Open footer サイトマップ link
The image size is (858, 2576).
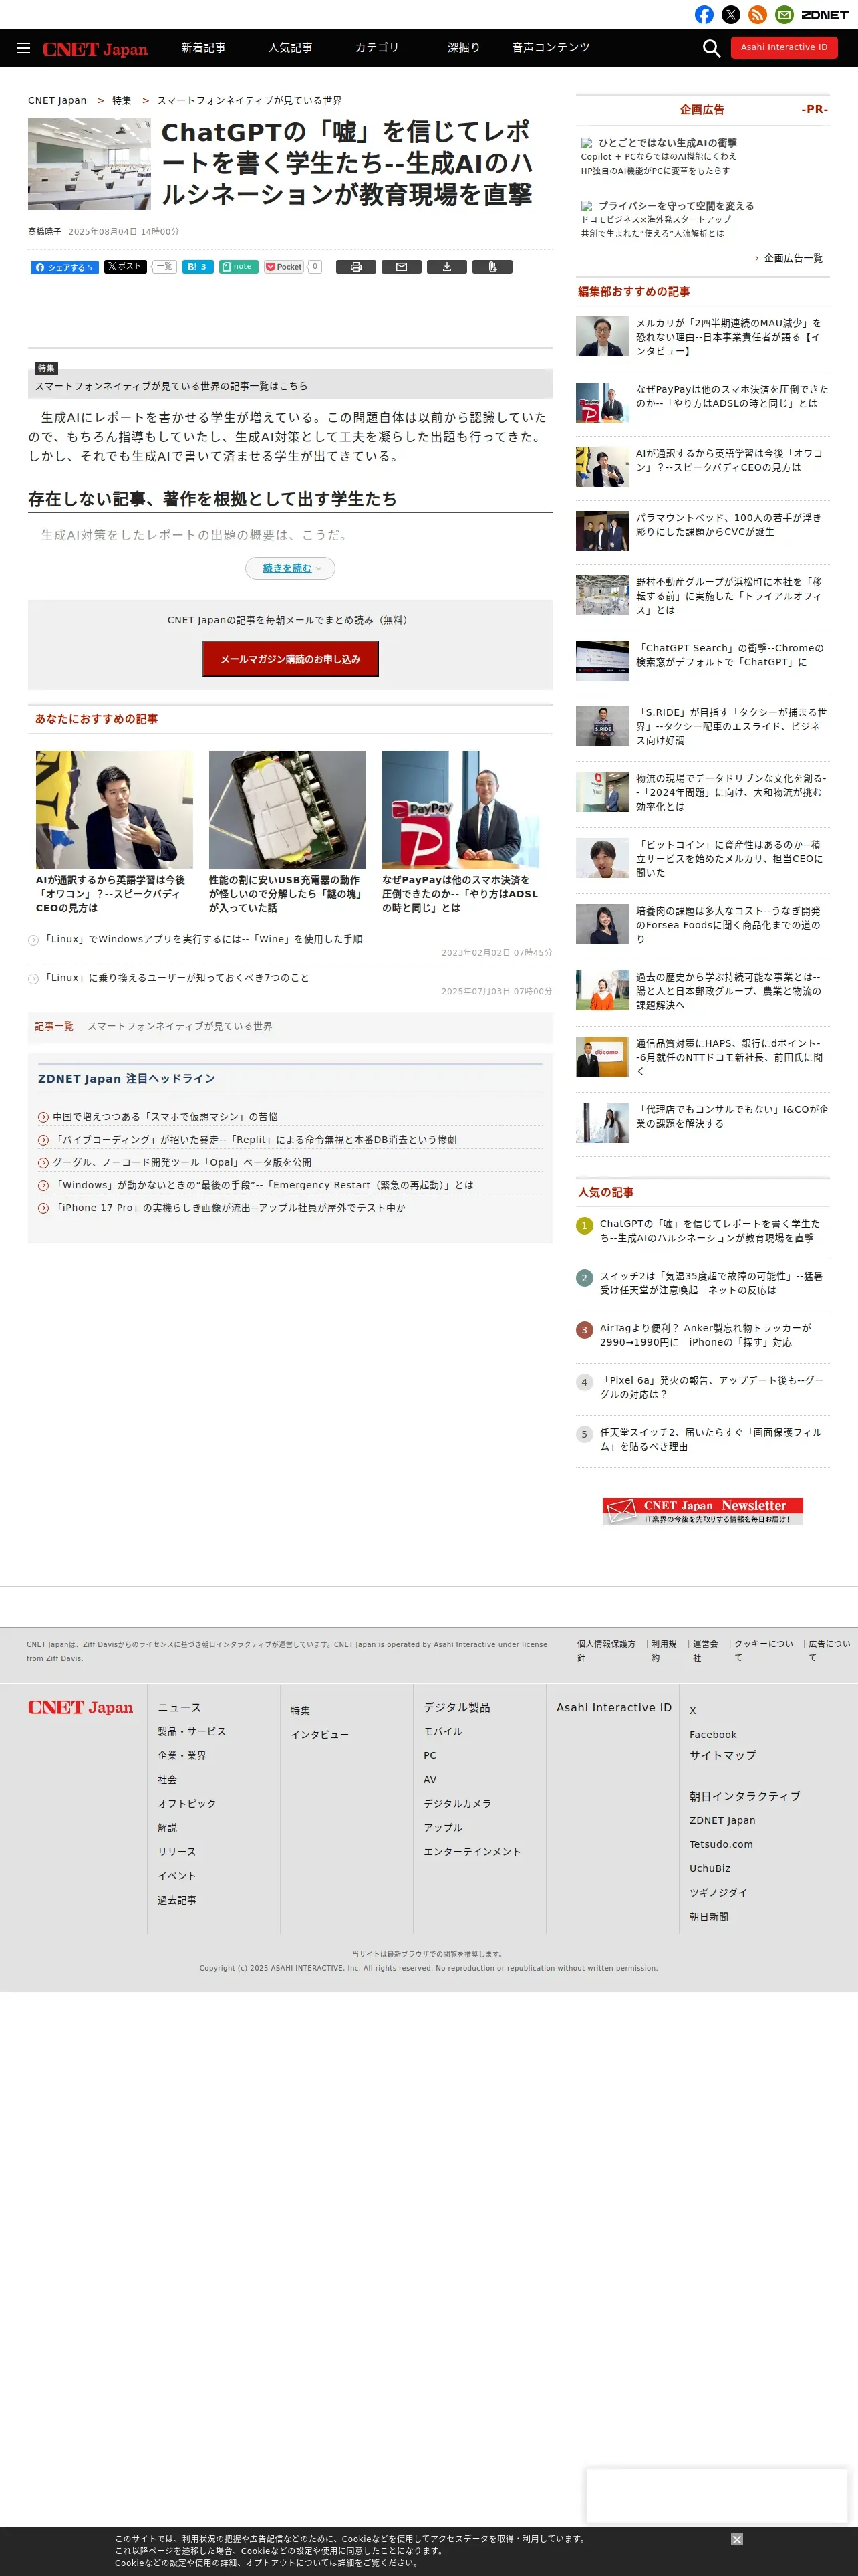(x=722, y=1755)
